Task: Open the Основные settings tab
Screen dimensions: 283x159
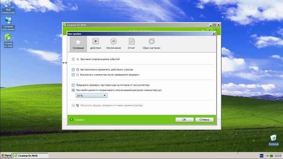Action: pos(78,44)
